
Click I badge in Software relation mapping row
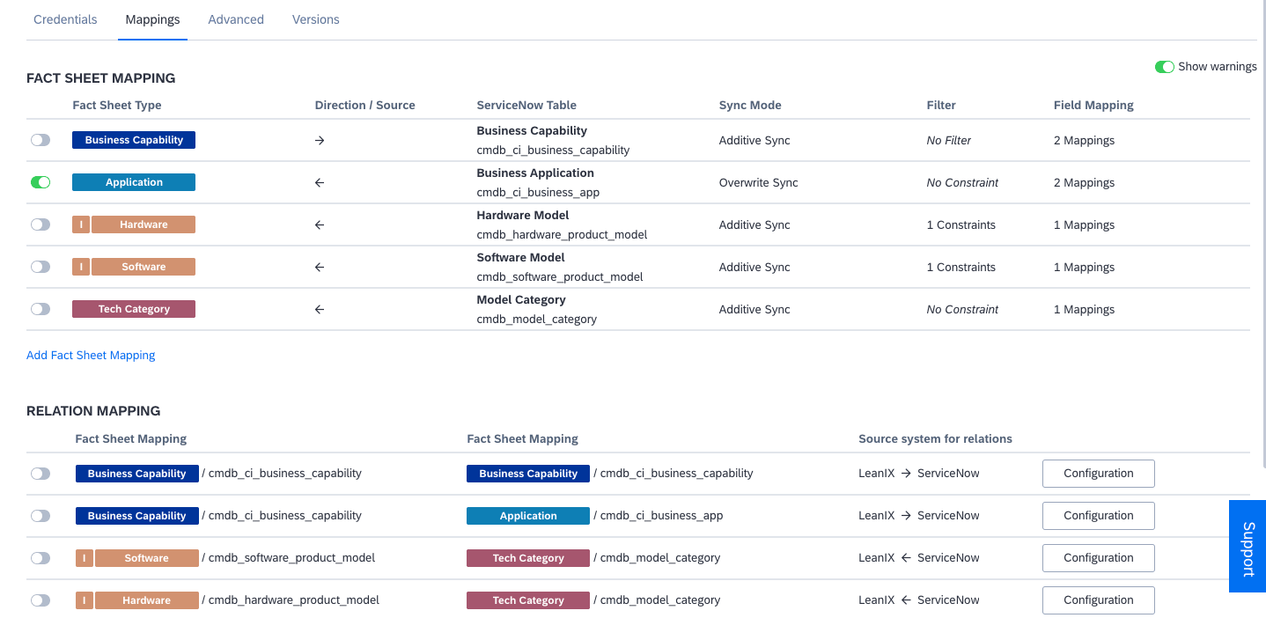[x=85, y=558]
